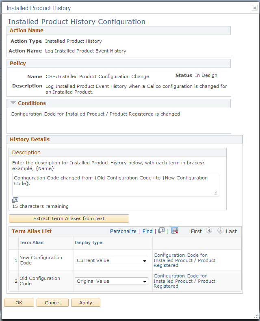Select New Configuration Code term alias text
The image size is (260, 321).
pos(41,260)
